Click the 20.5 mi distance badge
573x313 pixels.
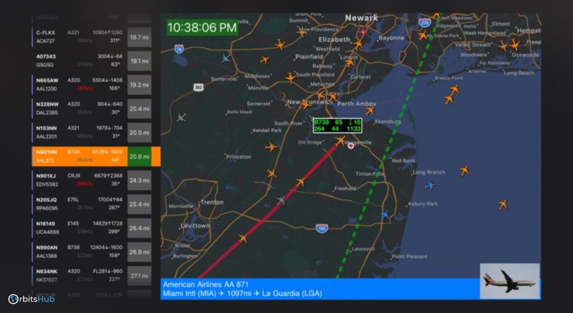click(139, 132)
